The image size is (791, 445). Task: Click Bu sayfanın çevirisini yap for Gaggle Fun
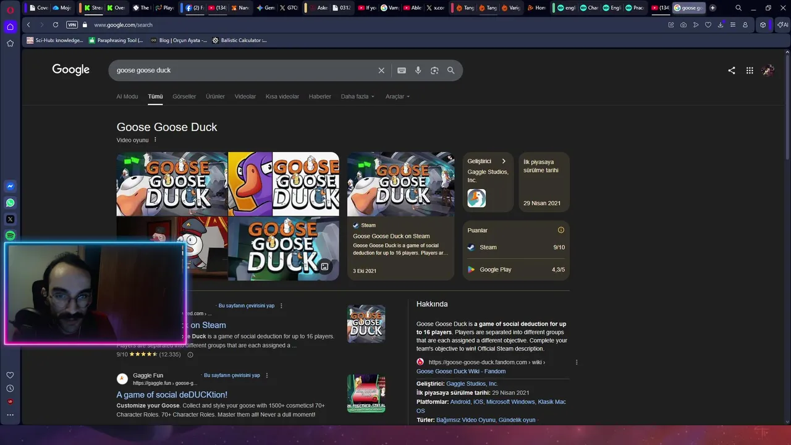[x=232, y=375]
